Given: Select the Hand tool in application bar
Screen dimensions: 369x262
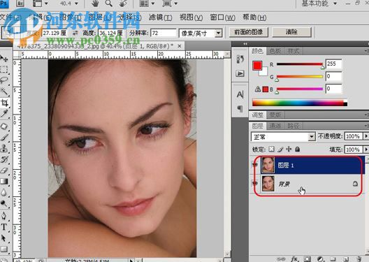Looking at the screenshot, I should click(x=95, y=3).
